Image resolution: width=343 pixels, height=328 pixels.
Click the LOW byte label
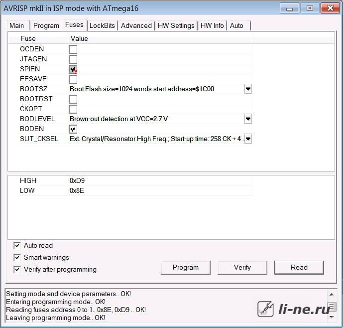click(27, 190)
